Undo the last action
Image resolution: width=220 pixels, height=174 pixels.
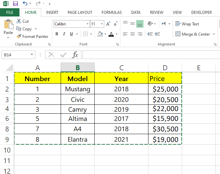[25, 3]
